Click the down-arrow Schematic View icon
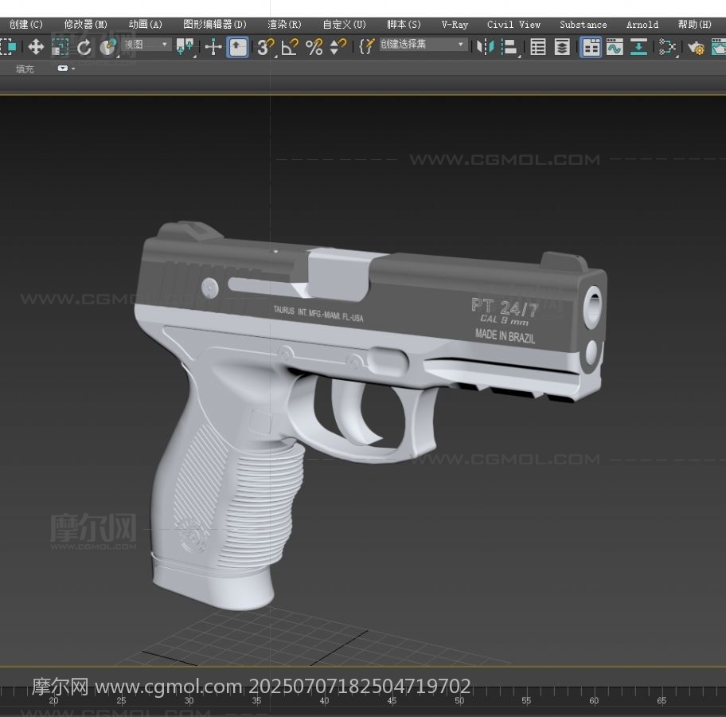Screen dimensions: 726x717 tap(639, 47)
